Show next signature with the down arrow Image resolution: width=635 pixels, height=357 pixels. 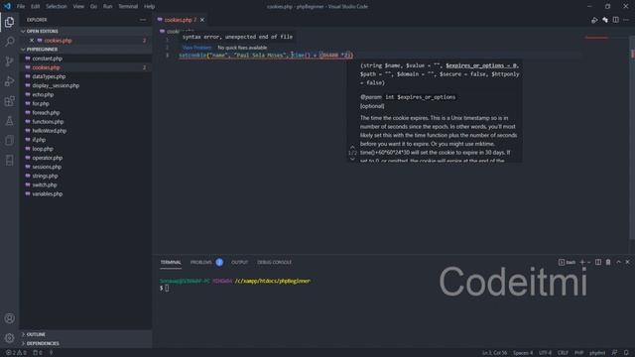pyautogui.click(x=352, y=160)
